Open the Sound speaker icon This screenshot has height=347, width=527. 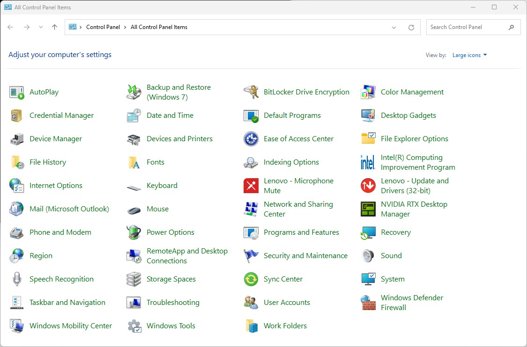coord(368,256)
